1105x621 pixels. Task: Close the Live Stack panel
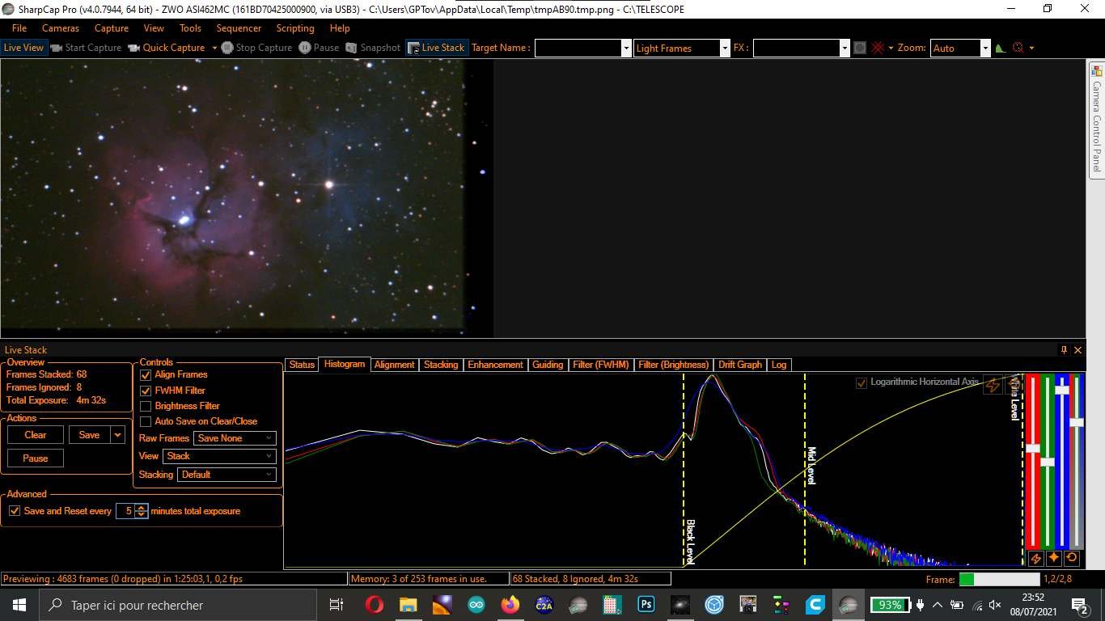pyautogui.click(x=1077, y=350)
